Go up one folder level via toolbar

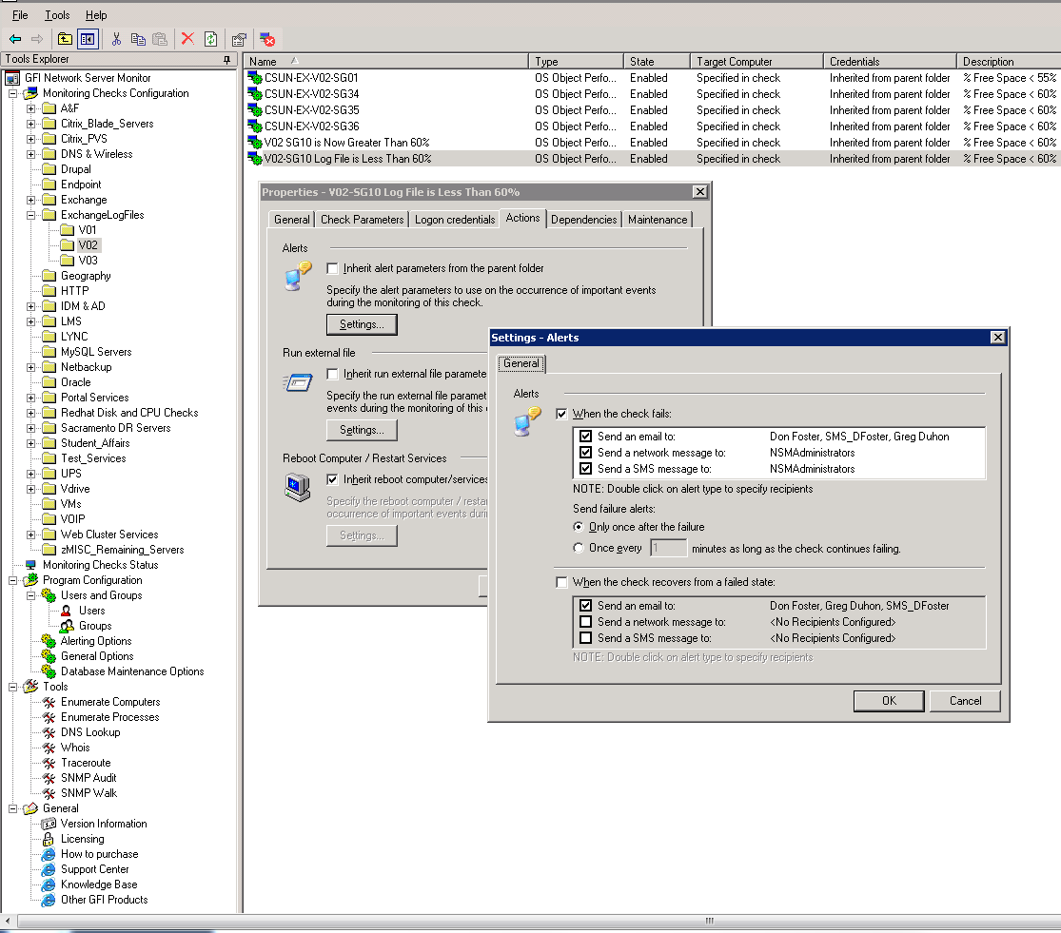(x=65, y=39)
